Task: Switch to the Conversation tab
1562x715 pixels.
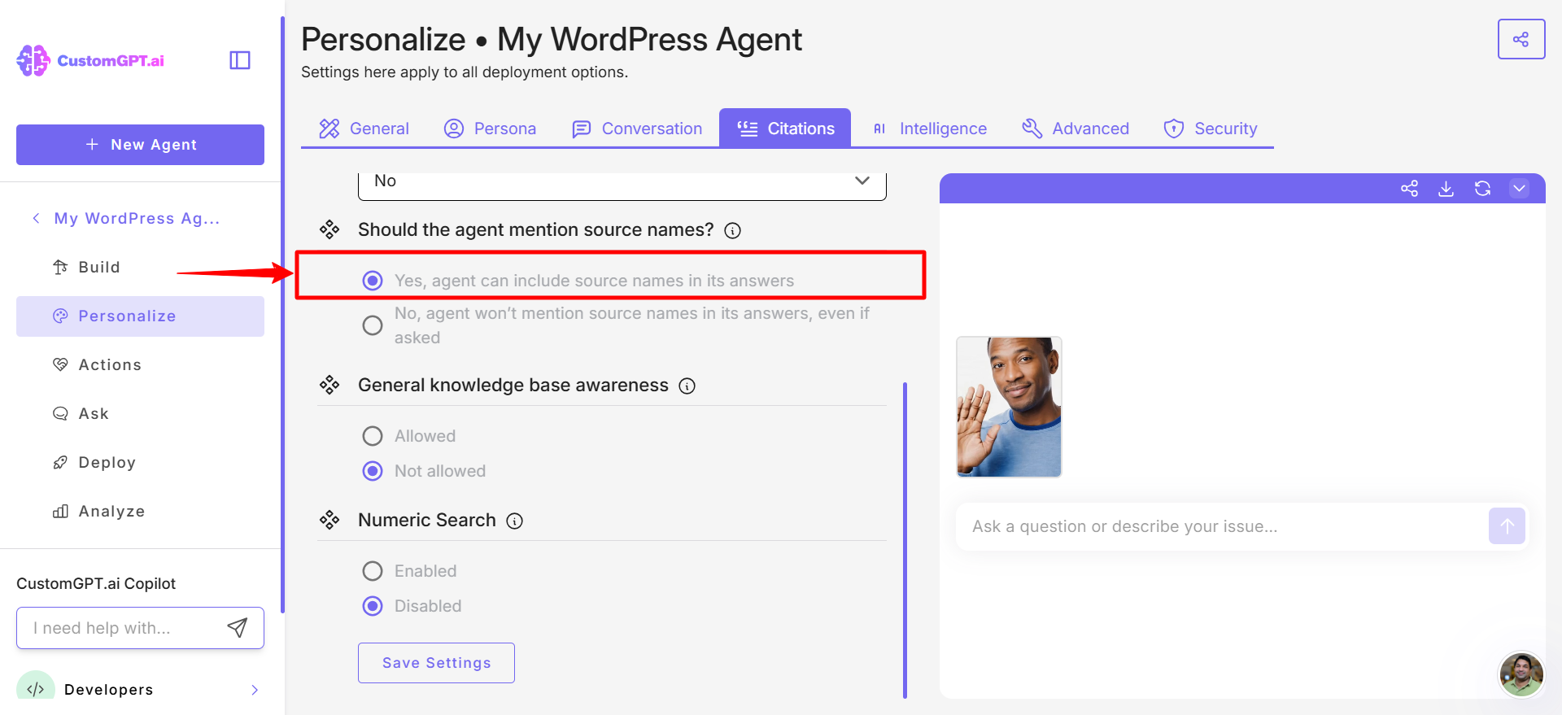Action: (637, 129)
